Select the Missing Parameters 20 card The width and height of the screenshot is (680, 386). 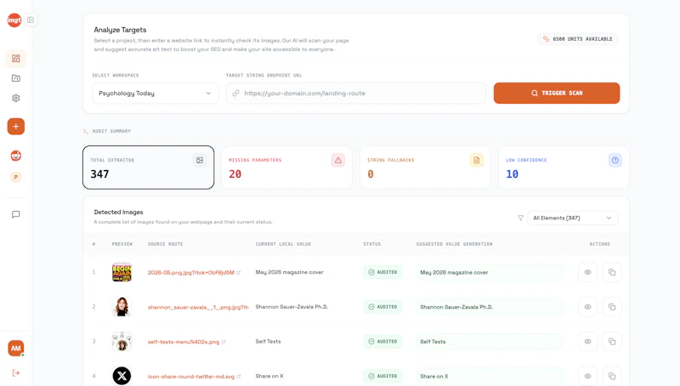tap(286, 167)
